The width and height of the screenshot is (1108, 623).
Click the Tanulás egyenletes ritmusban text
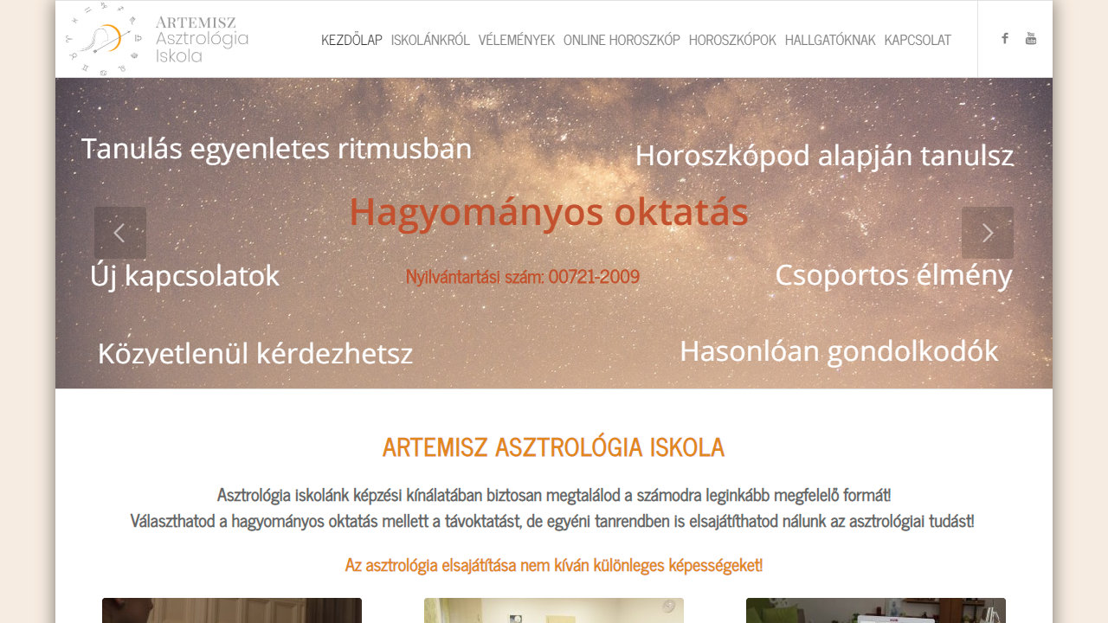(x=277, y=149)
